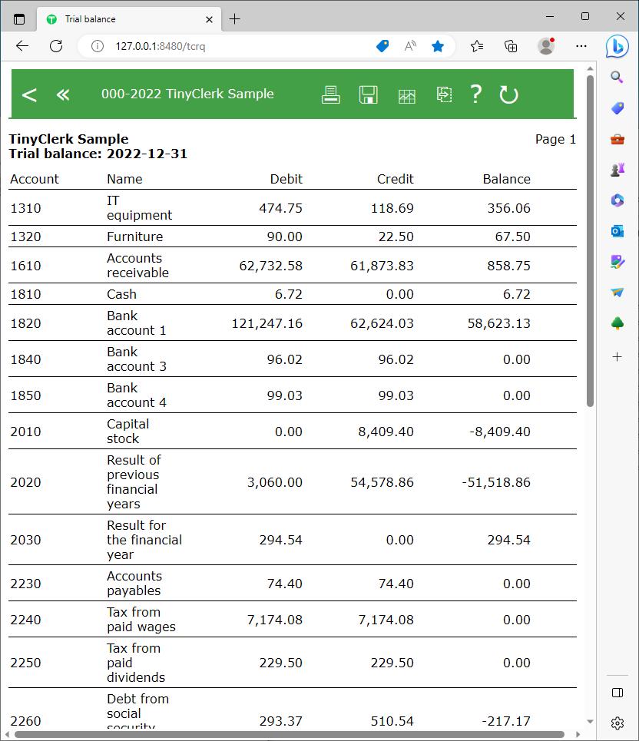The image size is (639, 741).
Task: Click the 000-2022 TinyClerk Sample title
Action: coord(187,94)
